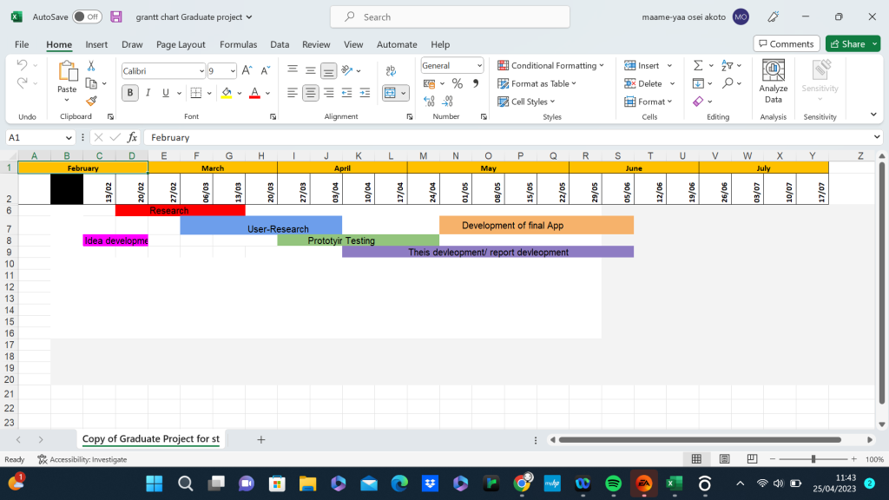Screen dimensions: 889x500
Task: Click the horizontal scrollbar thumb
Action: pyautogui.click(x=700, y=440)
